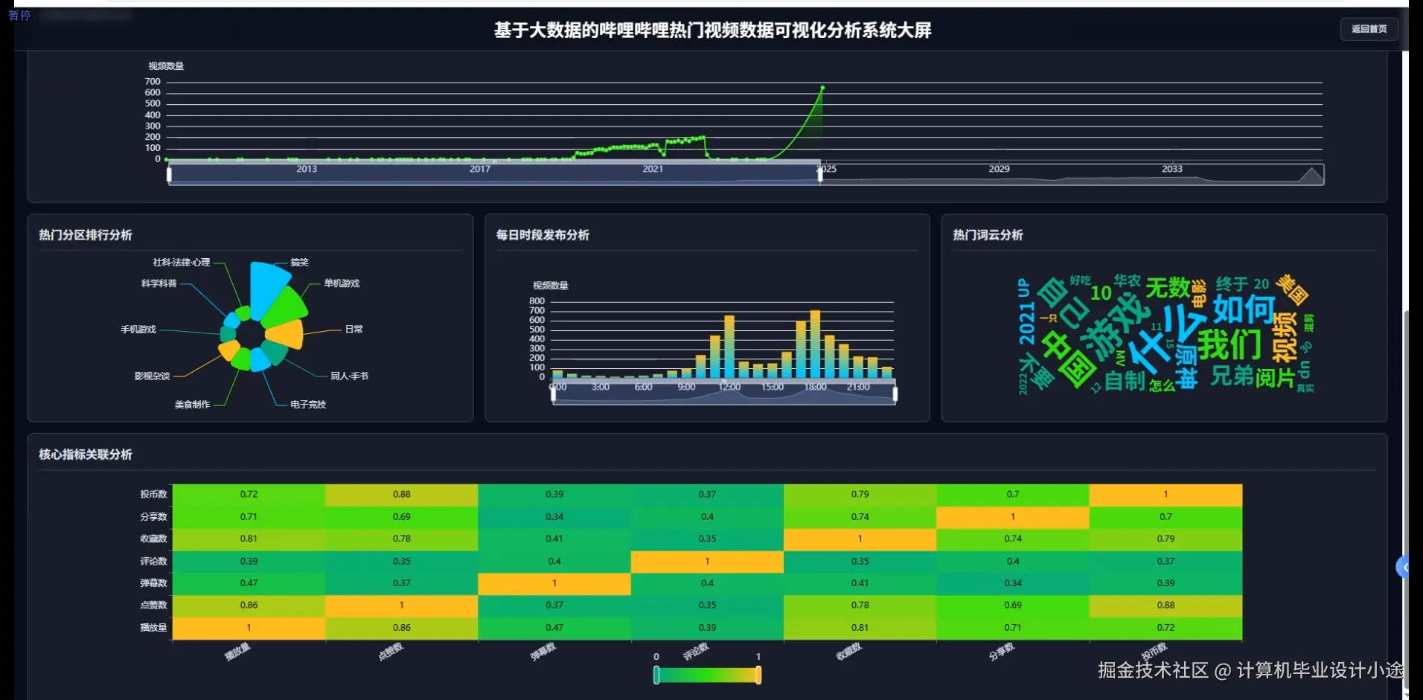
Task: Click heatmap cell 分享数 row, 弹幕数 column (0.34)
Action: pyautogui.click(x=554, y=516)
